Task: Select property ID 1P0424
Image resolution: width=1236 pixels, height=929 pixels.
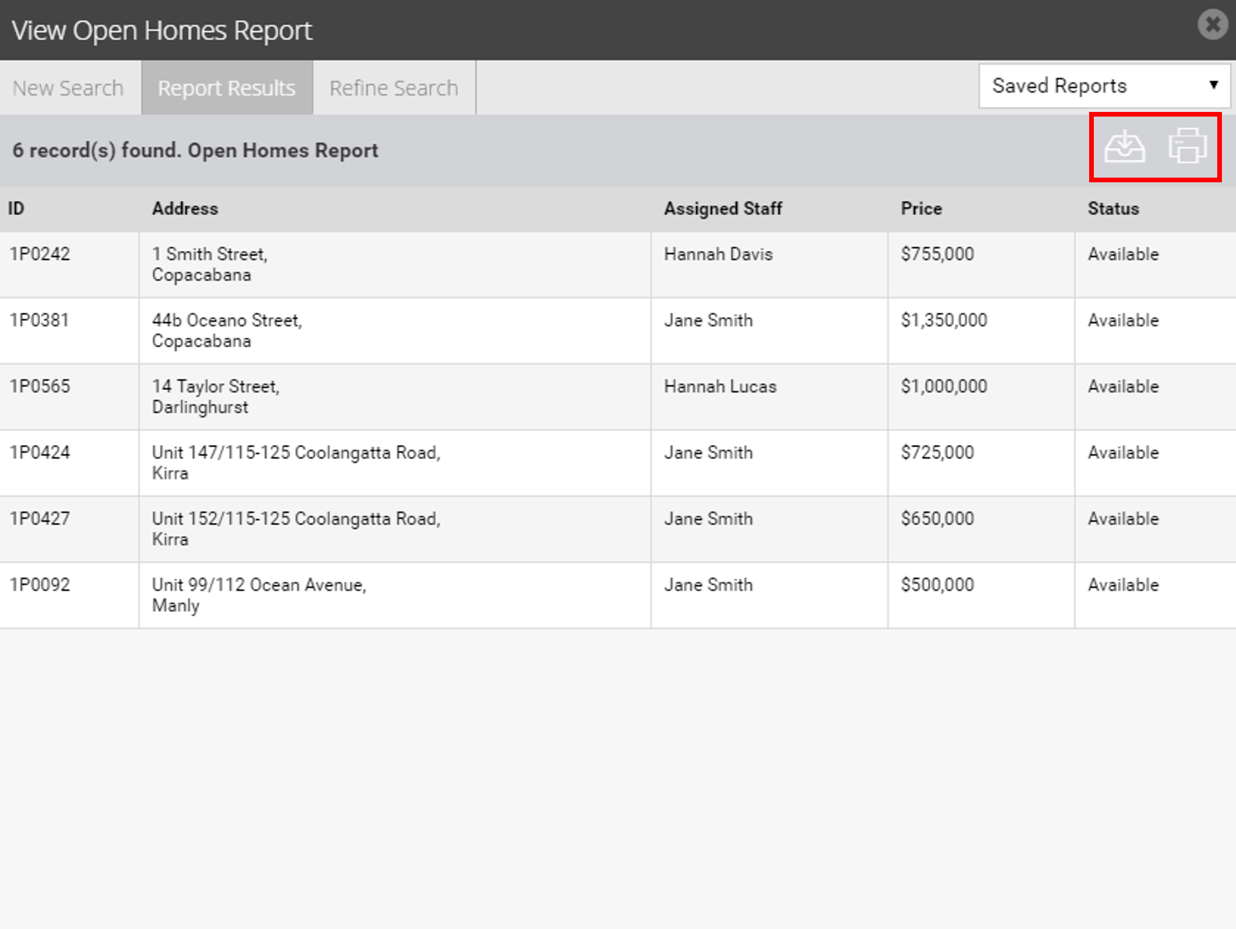Action: coord(40,452)
